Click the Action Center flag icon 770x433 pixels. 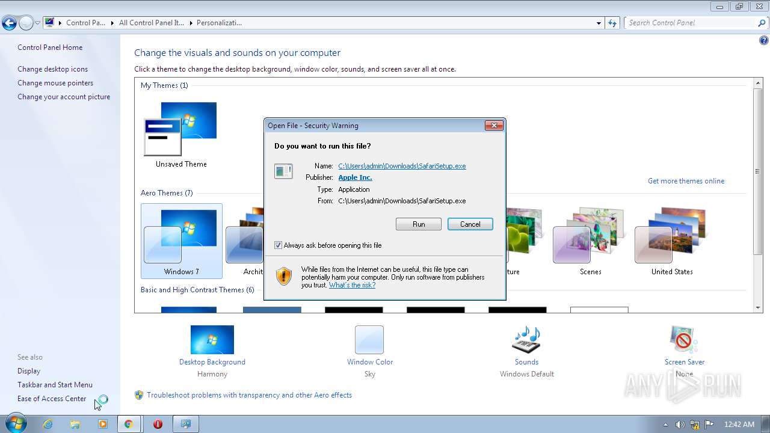pos(709,424)
